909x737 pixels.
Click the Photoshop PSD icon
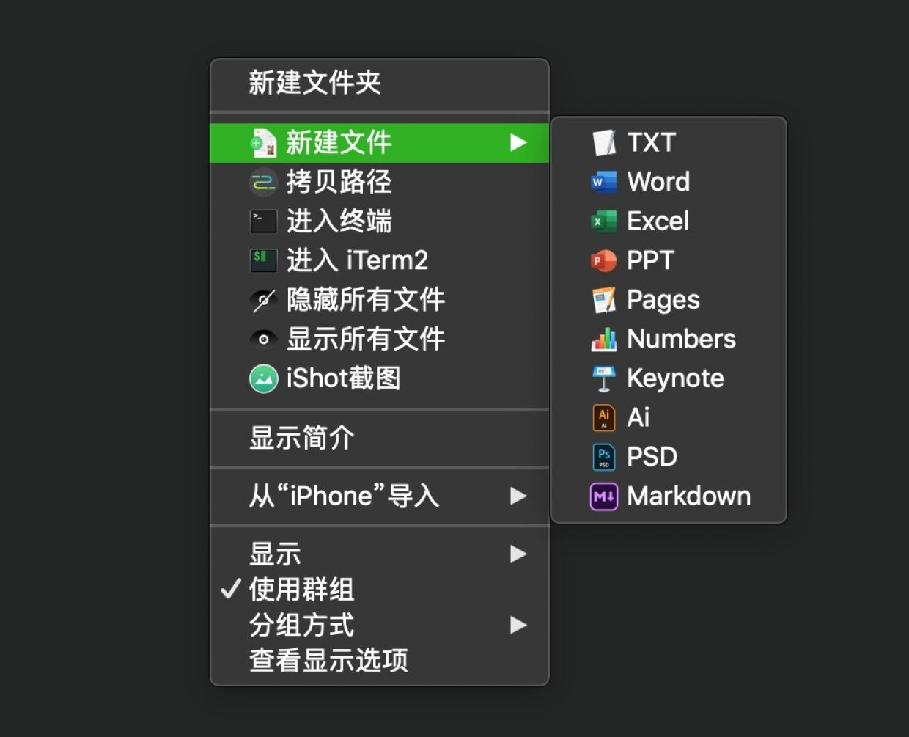(x=604, y=457)
